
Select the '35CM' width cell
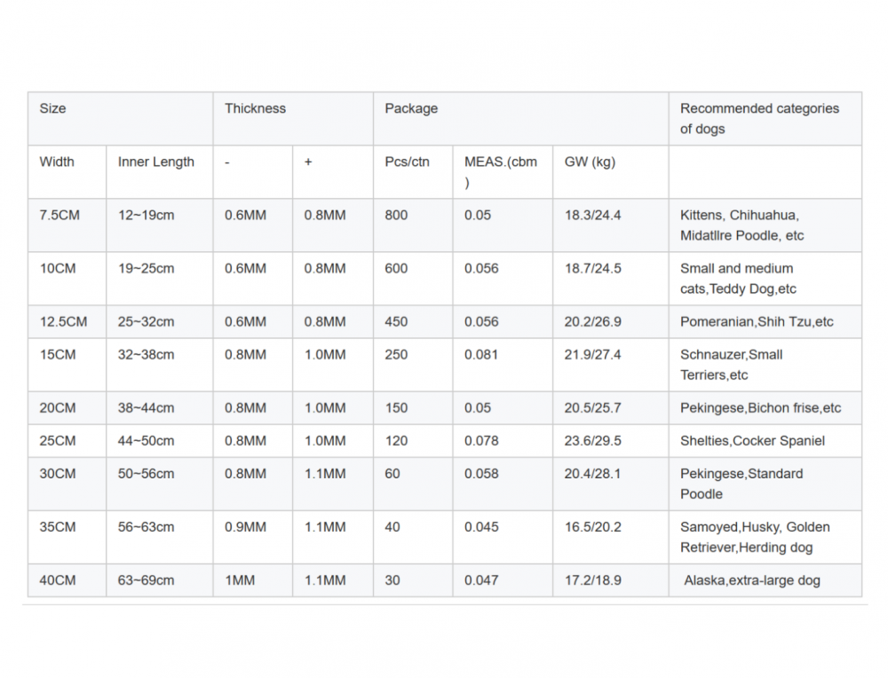point(67,537)
